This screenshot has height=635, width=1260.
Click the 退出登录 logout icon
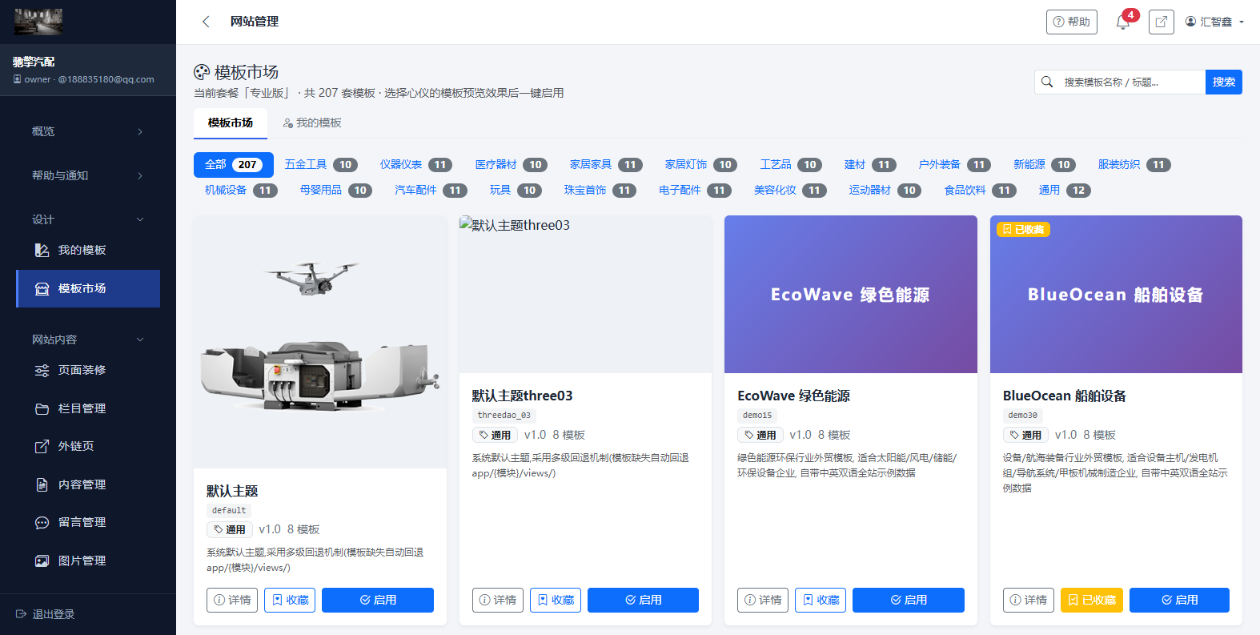coord(22,614)
